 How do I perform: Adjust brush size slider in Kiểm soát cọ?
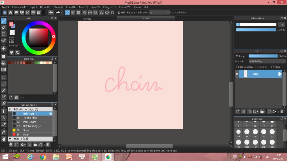(x=256, y=25)
